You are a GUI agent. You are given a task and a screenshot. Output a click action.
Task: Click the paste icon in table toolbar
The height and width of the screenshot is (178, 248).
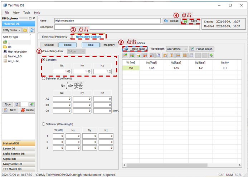(165, 55)
